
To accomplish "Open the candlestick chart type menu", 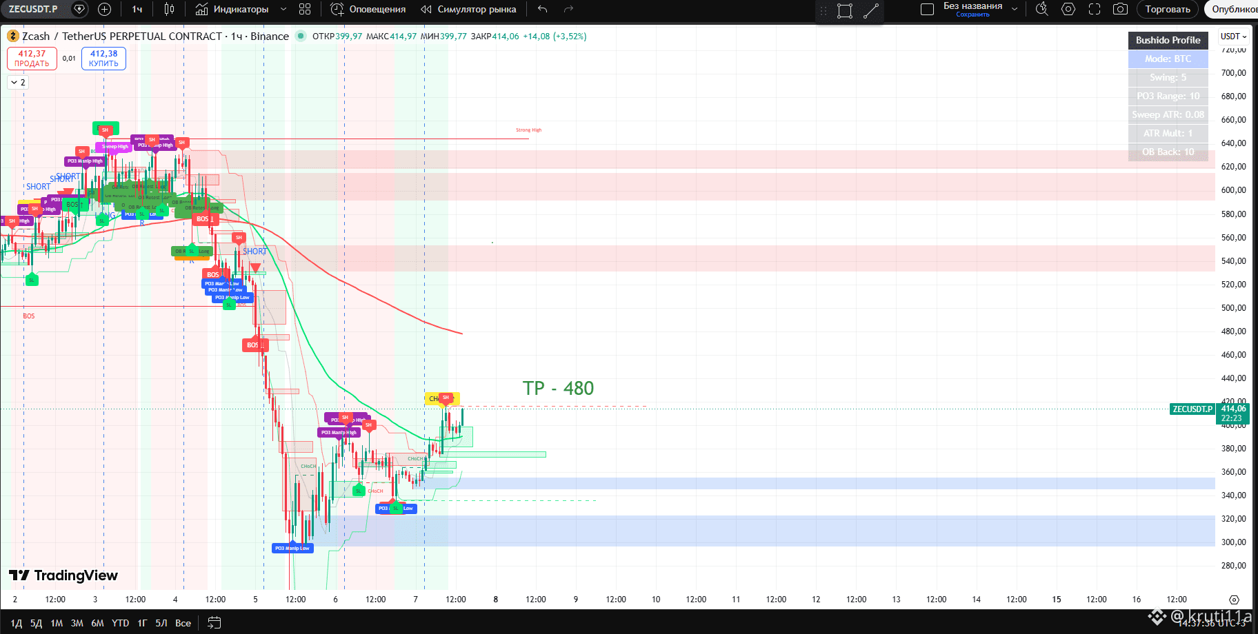I will (170, 9).
